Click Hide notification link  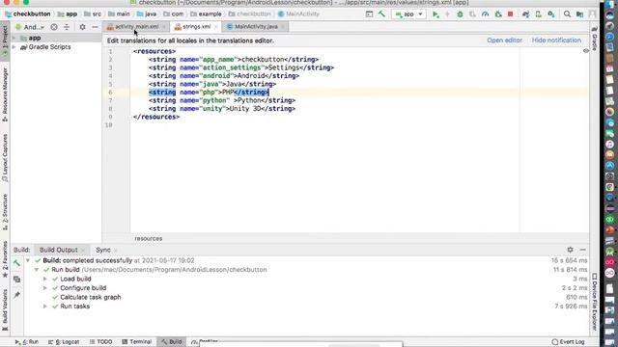[x=556, y=40]
